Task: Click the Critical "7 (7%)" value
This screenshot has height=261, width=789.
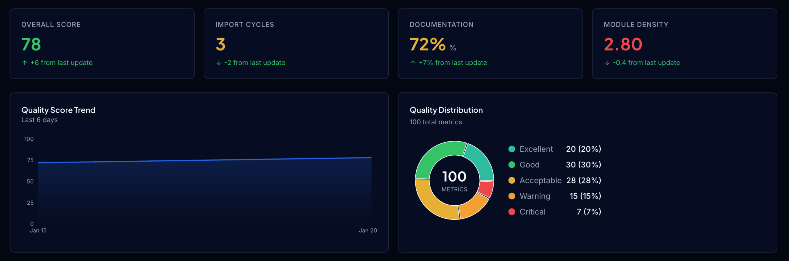Action: click(589, 212)
